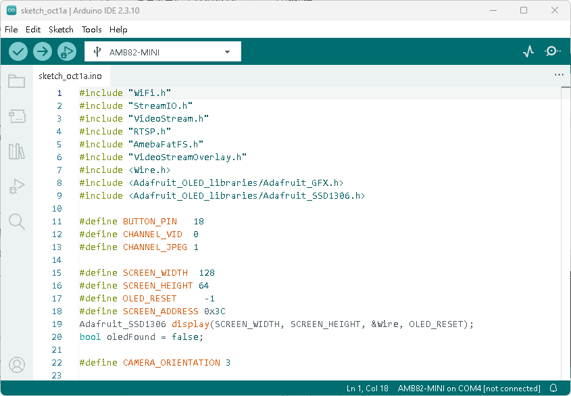
Task: Click the editor vertical scrollbar
Action: (x=566, y=233)
